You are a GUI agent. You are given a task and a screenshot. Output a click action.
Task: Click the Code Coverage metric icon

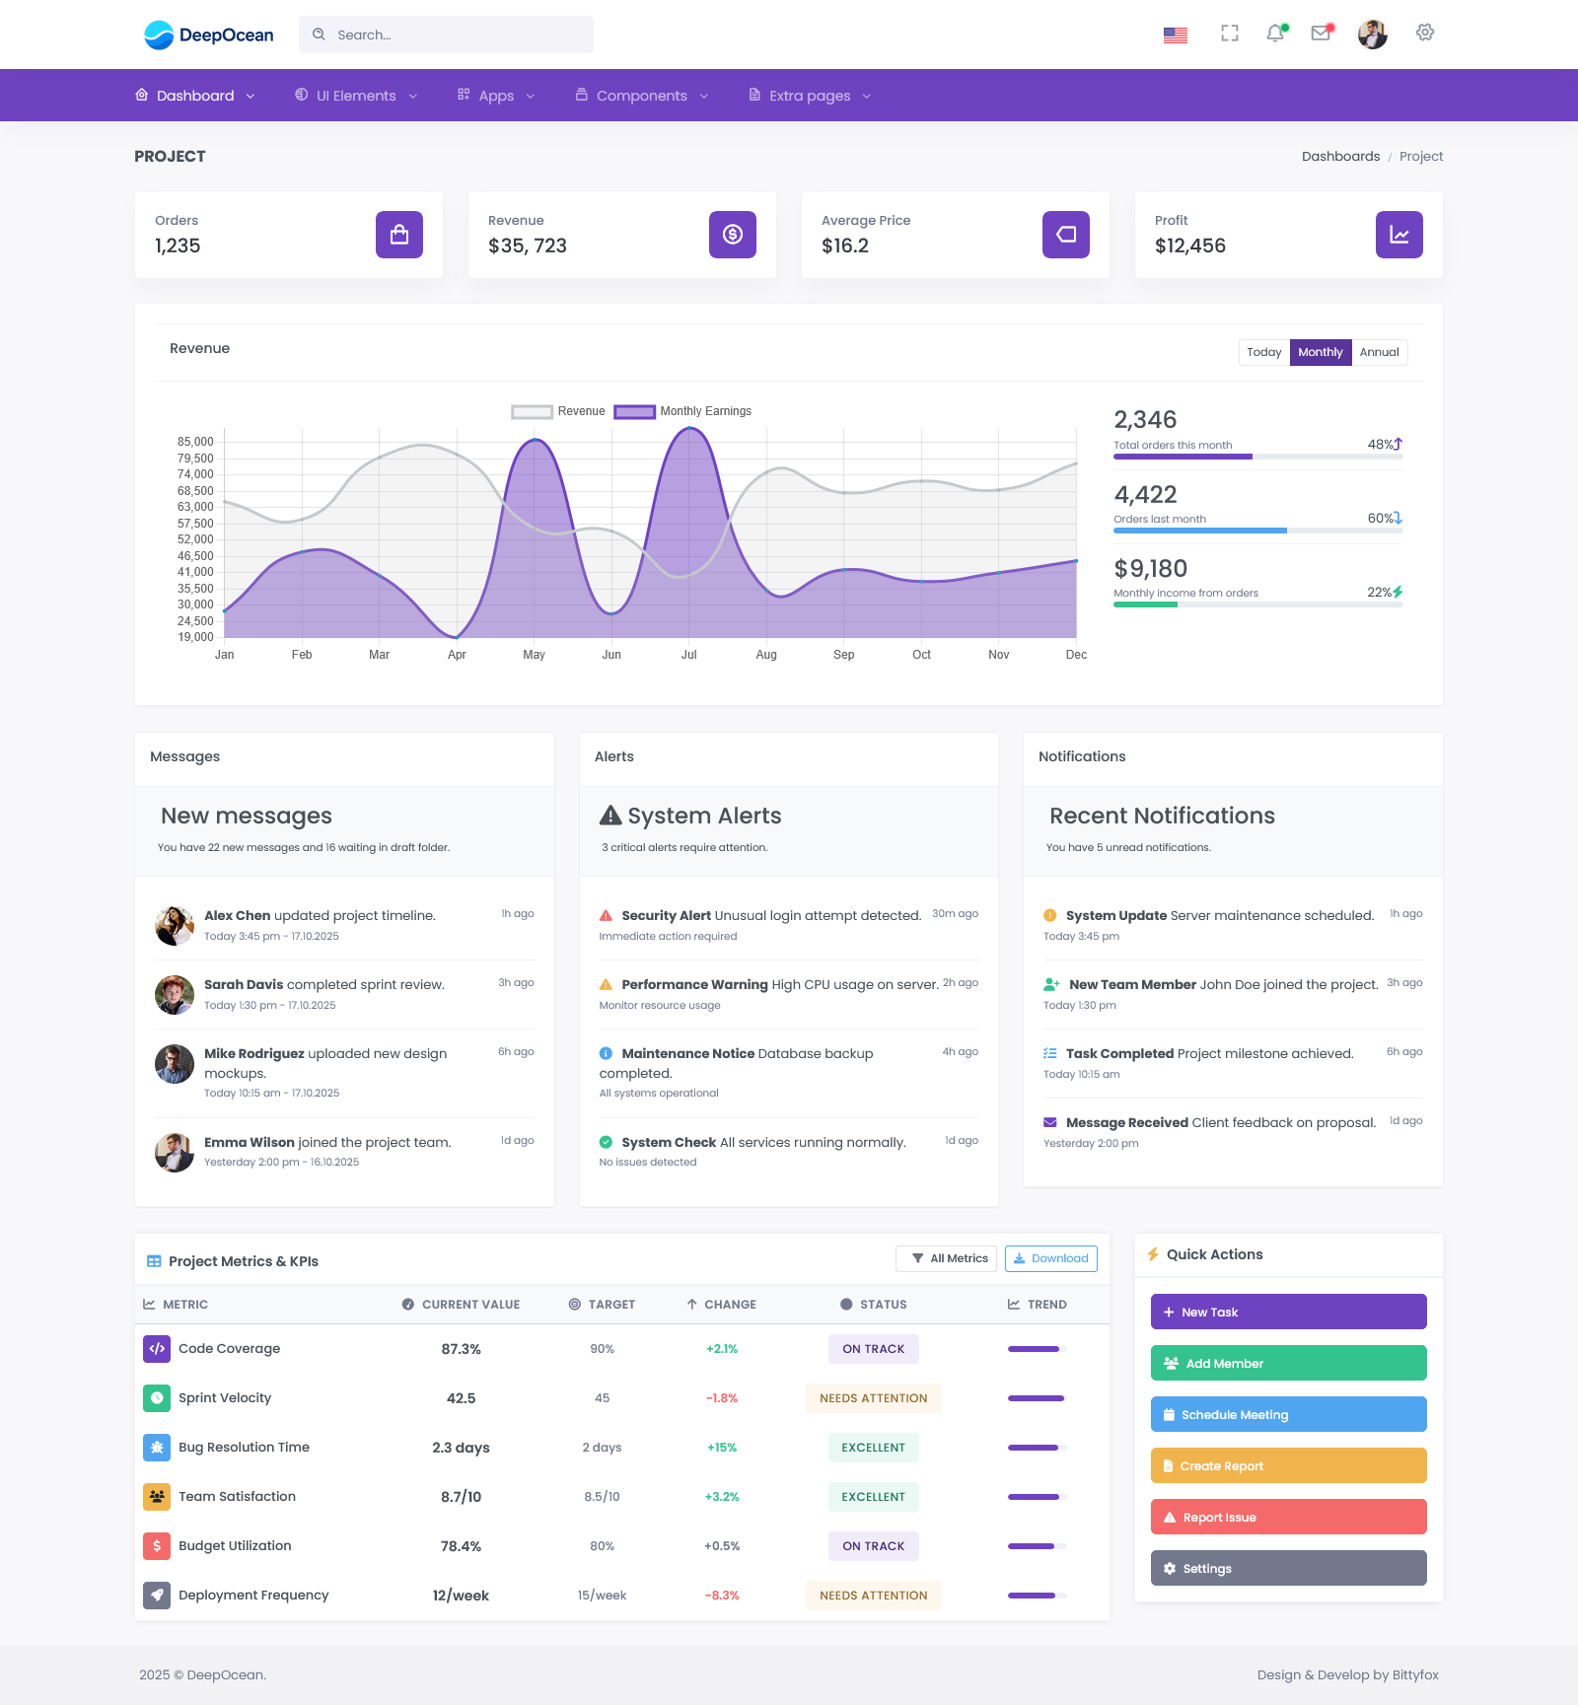click(157, 1349)
